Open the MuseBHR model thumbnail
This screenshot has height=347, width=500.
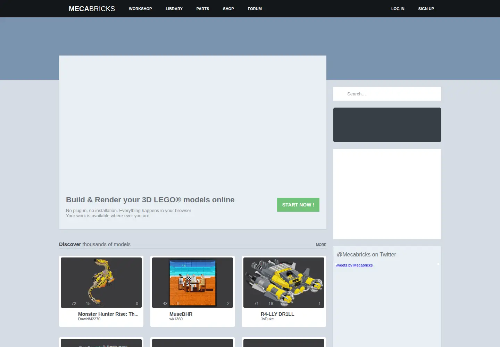click(192, 282)
